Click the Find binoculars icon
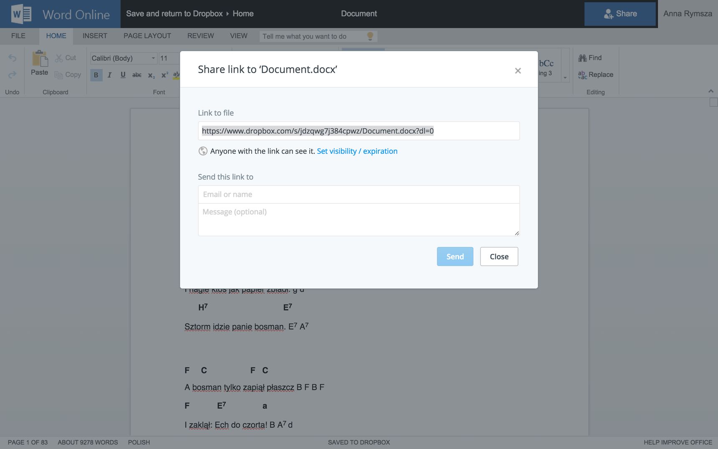This screenshot has width=718, height=449. pyautogui.click(x=582, y=58)
